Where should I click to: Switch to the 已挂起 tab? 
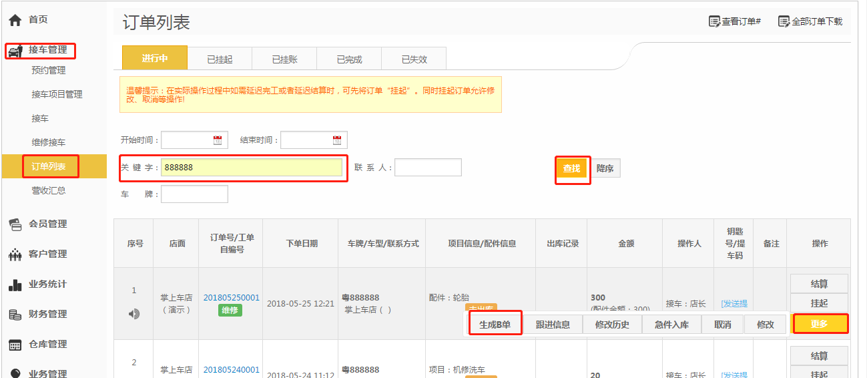pyautogui.click(x=220, y=59)
